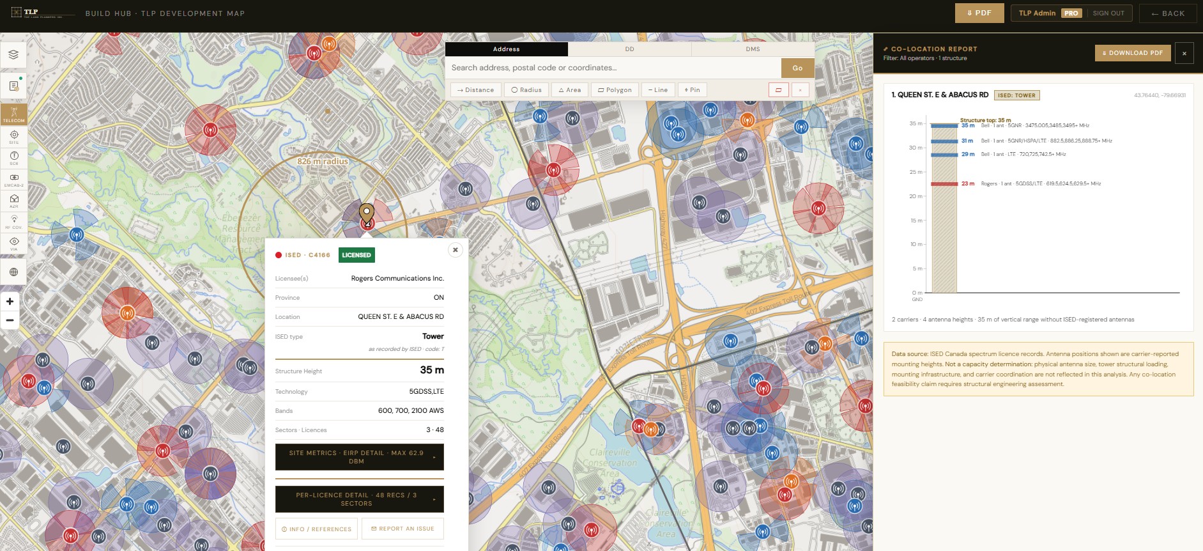Screen dimensions: 1203x551
Task: Expand Site Metrics EIRP Detail section
Action: (x=359, y=457)
